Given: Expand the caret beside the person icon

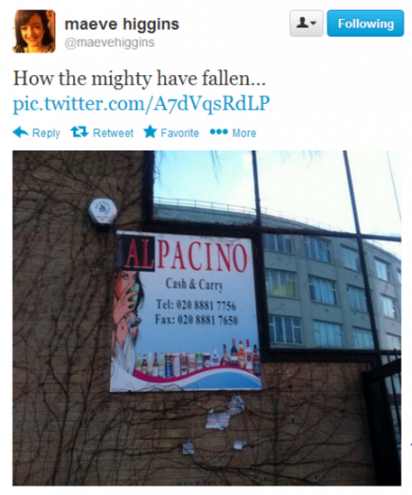Looking at the screenshot, I should pos(313,23).
